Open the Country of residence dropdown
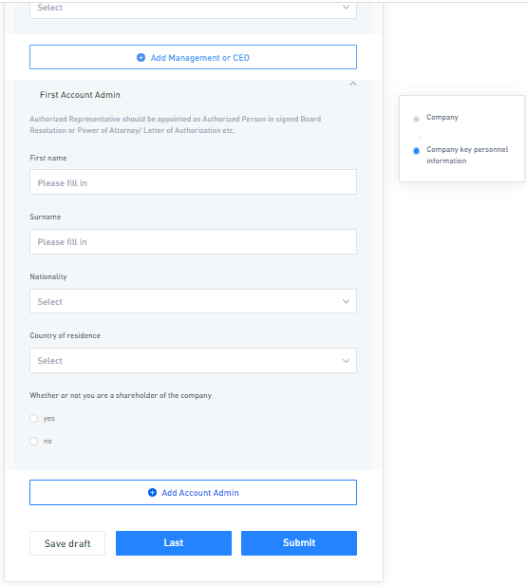Screen dimensions: 527x586 tap(194, 360)
